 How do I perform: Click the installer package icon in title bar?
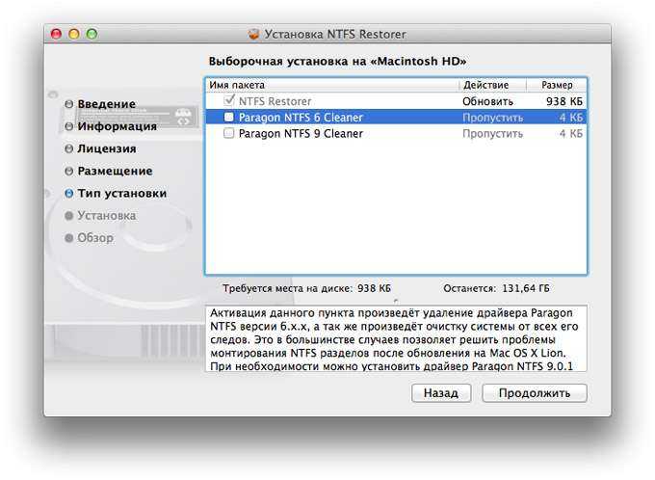coord(253,34)
